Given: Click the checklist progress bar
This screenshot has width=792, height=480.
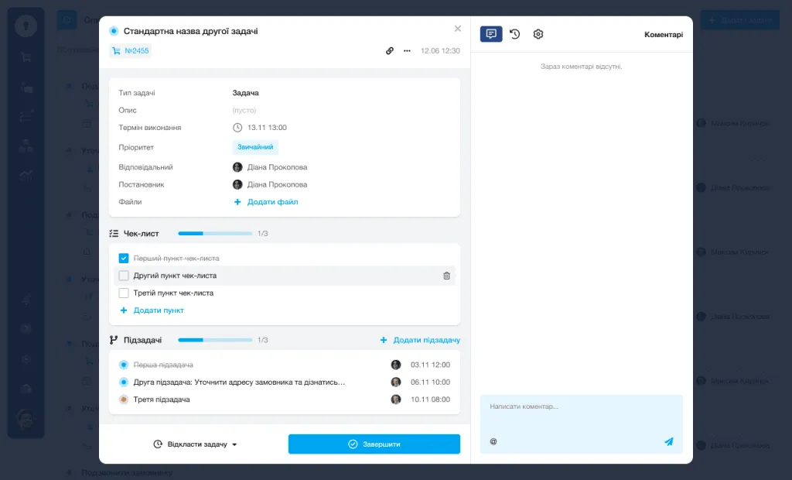Looking at the screenshot, I should (215, 233).
